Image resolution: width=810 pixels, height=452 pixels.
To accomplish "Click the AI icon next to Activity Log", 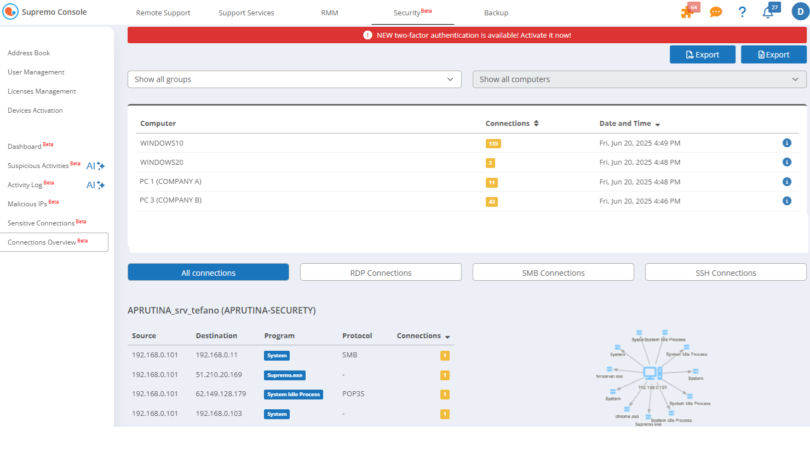I will click(96, 185).
